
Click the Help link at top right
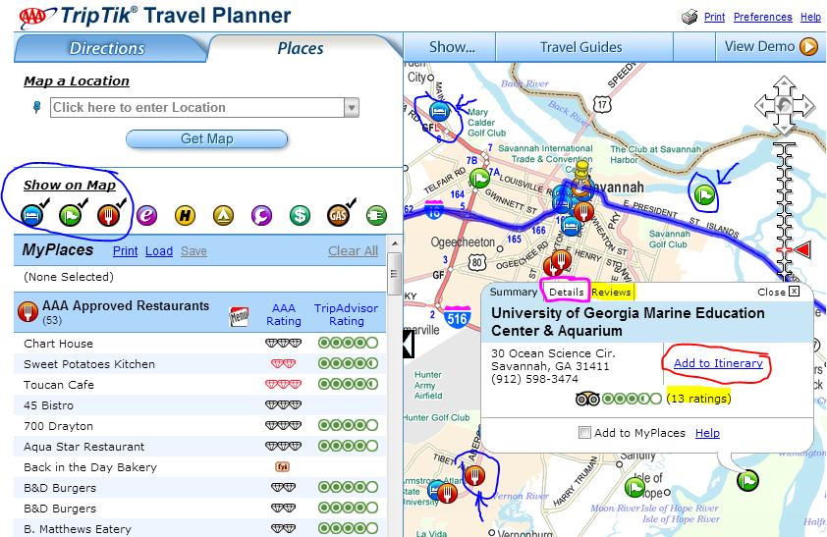point(810,17)
